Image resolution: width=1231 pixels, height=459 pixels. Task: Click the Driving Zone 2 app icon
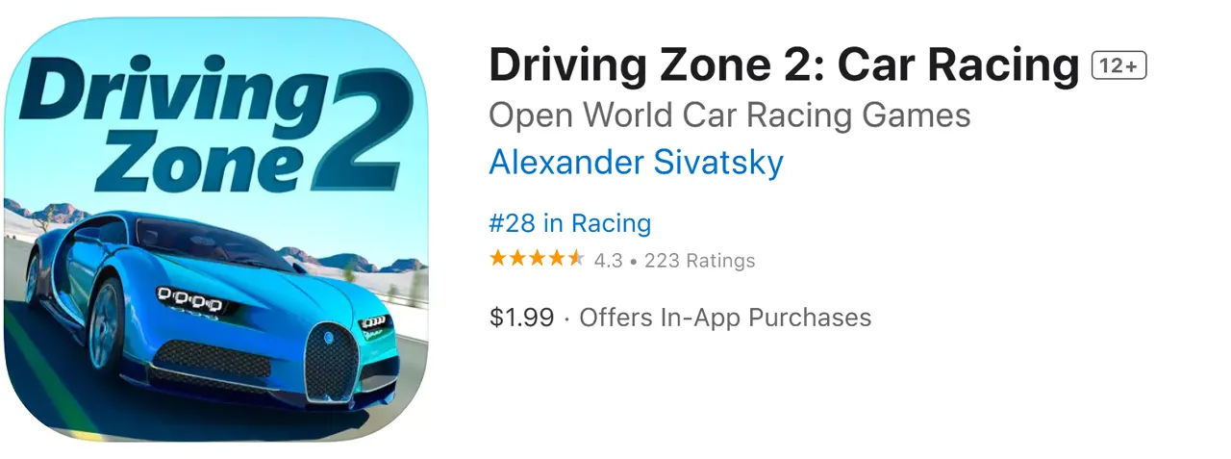215,229
